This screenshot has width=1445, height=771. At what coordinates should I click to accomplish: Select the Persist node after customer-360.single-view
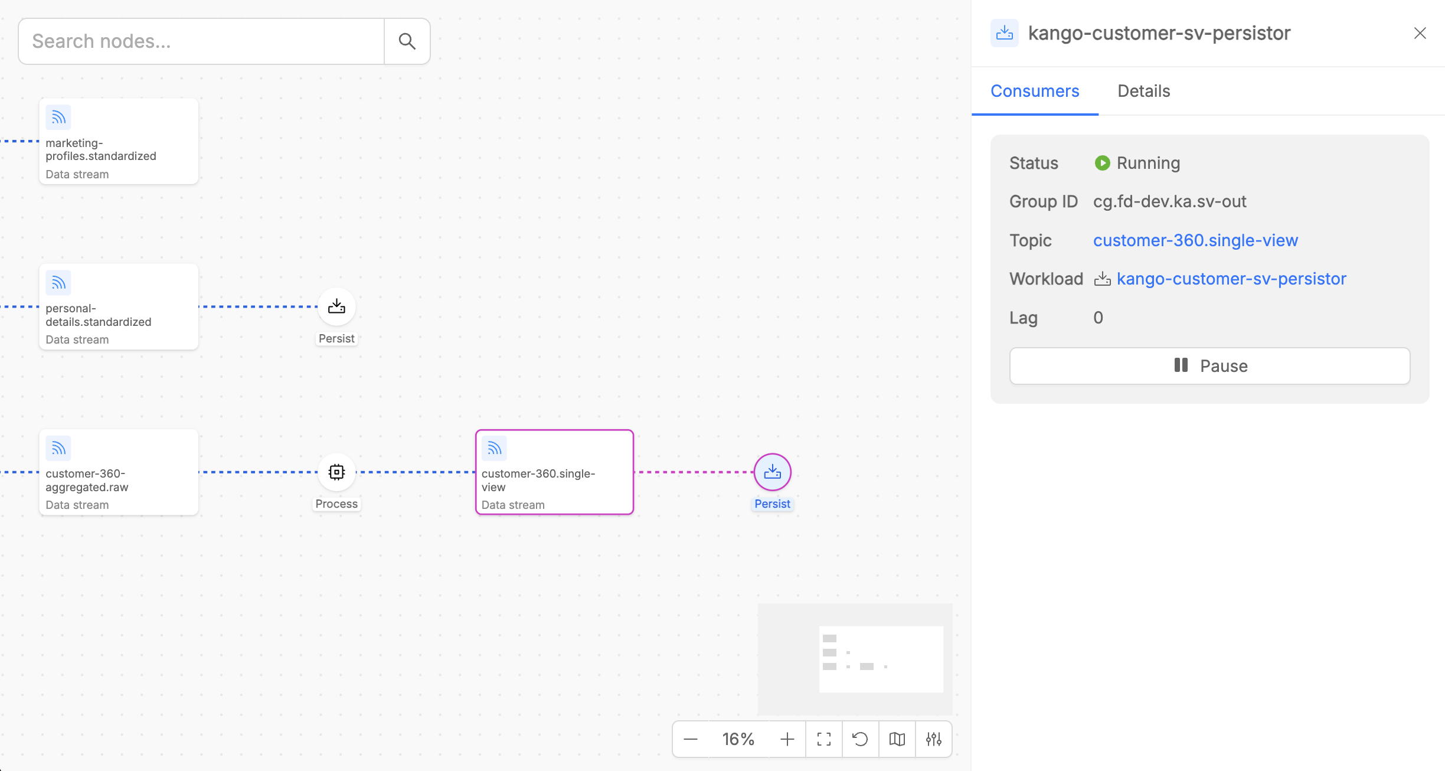(x=772, y=472)
